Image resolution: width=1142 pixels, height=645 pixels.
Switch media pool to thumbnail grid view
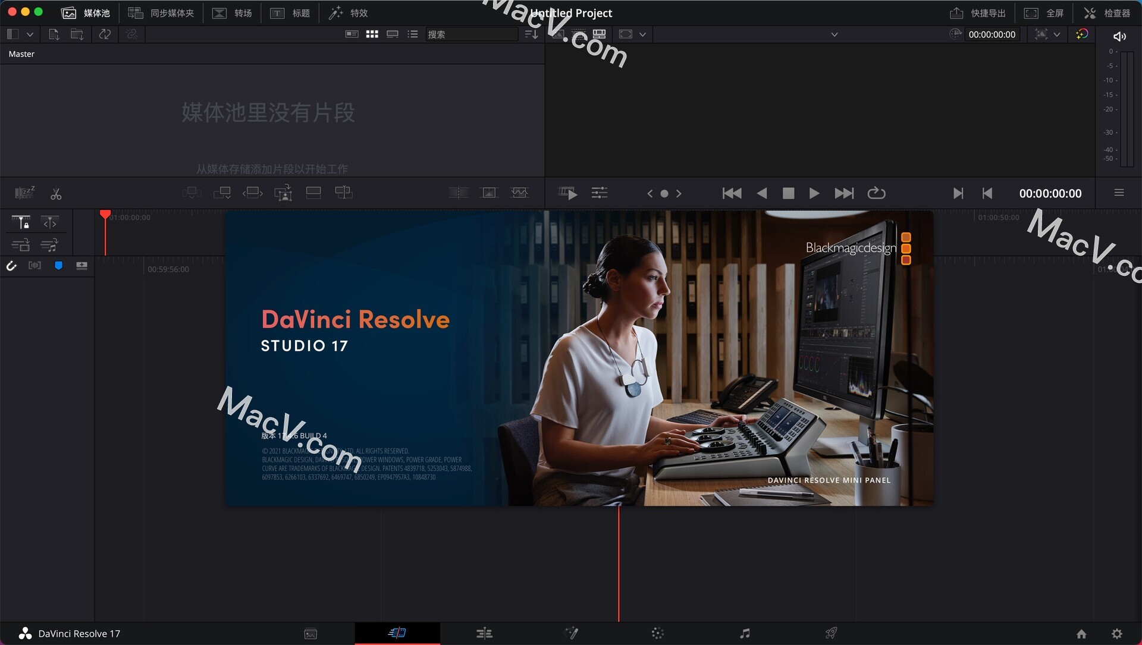click(372, 34)
